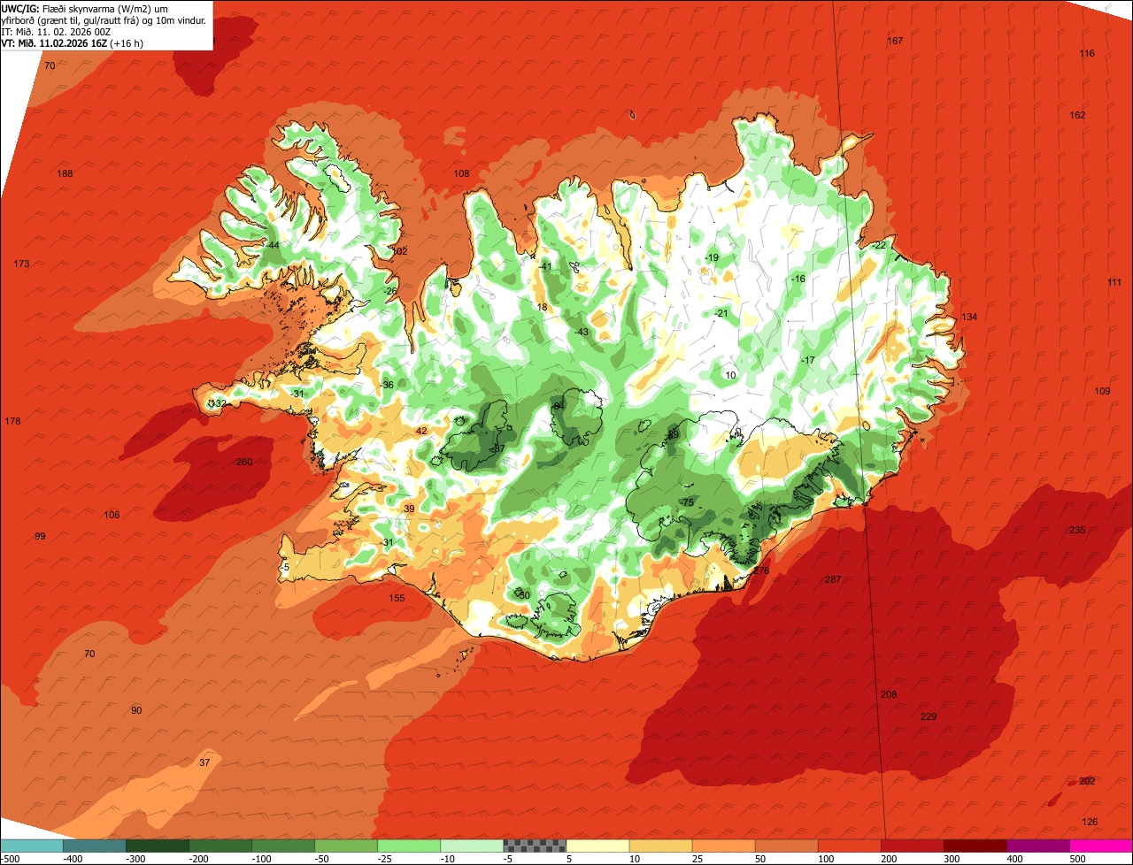
Task: Click the flux value -26 on the map
Action: point(390,292)
